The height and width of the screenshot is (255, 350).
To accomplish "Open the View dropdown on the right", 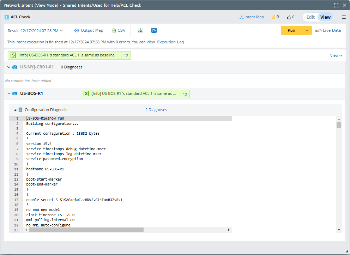I will (x=336, y=55).
